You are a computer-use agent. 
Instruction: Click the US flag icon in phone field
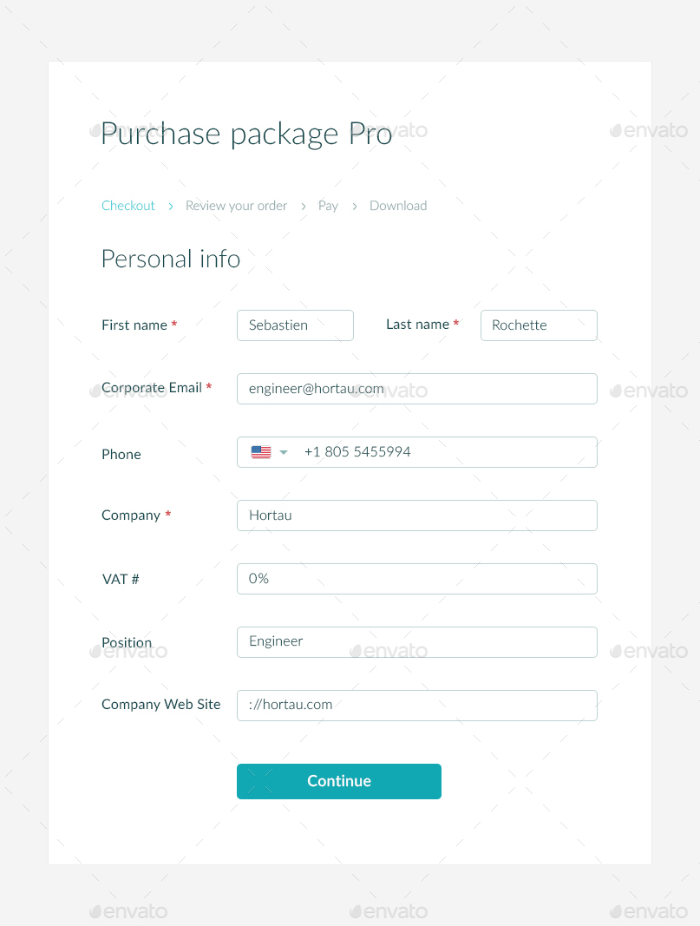click(260, 451)
